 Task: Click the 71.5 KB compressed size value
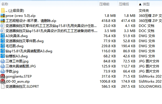pyautogui.click(x=129, y=76)
